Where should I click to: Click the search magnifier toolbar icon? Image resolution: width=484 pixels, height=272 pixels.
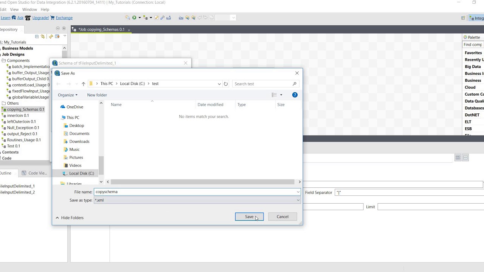tap(128, 18)
